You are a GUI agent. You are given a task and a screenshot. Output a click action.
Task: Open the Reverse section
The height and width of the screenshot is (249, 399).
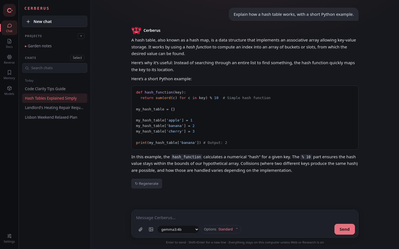(x=9, y=59)
